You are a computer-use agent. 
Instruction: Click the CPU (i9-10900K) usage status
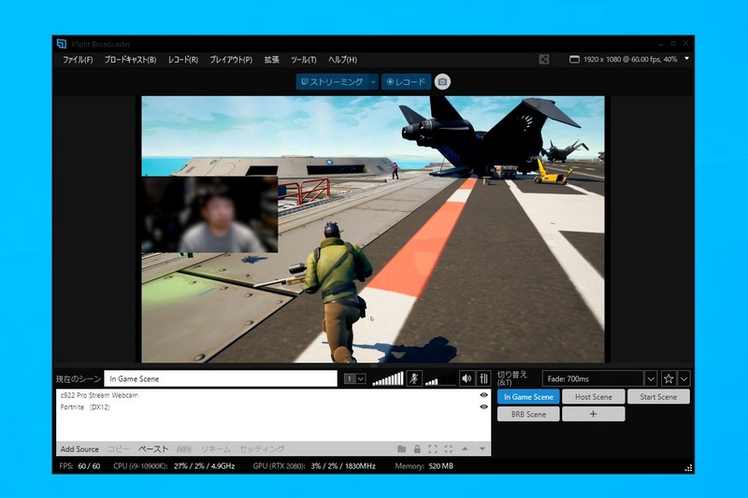(174, 466)
